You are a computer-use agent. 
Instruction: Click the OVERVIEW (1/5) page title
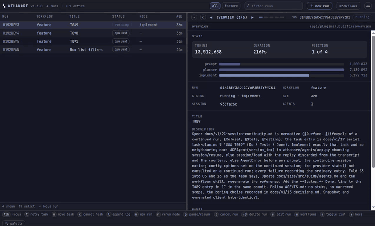(232, 17)
